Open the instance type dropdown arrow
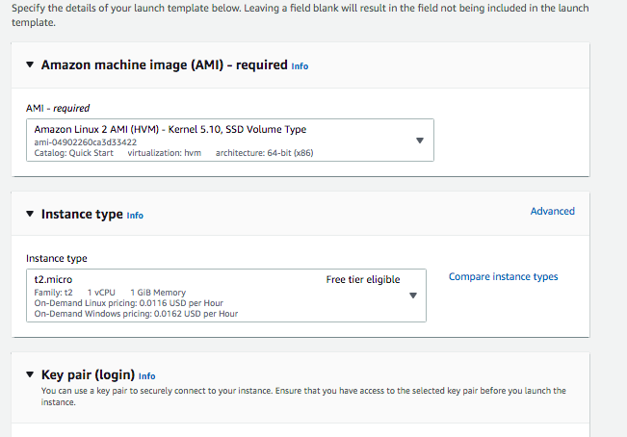This screenshot has width=627, height=437. 413,296
